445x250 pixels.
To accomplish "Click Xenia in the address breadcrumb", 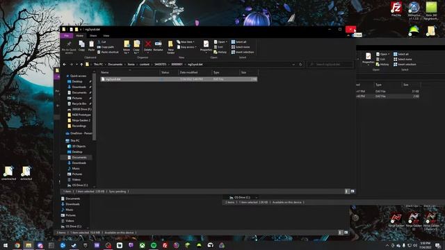I will tap(131, 65).
